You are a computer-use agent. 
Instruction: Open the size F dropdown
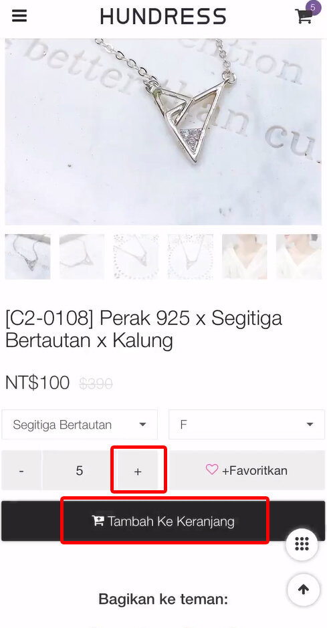pos(247,425)
